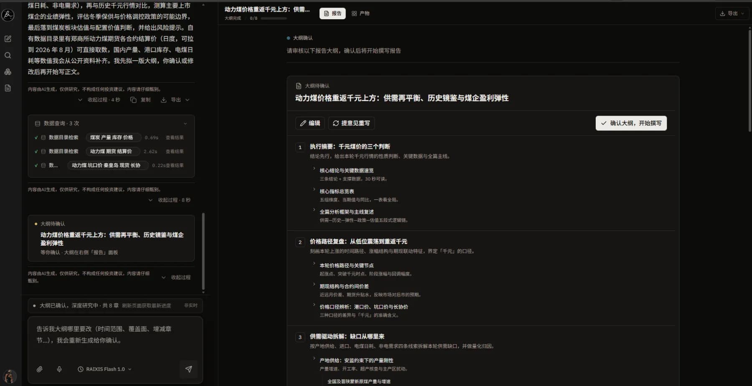Click the chat panel scrollbar
Viewport: 752px width, 386px height.
[203, 251]
